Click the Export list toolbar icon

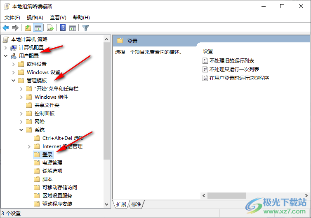50,28
